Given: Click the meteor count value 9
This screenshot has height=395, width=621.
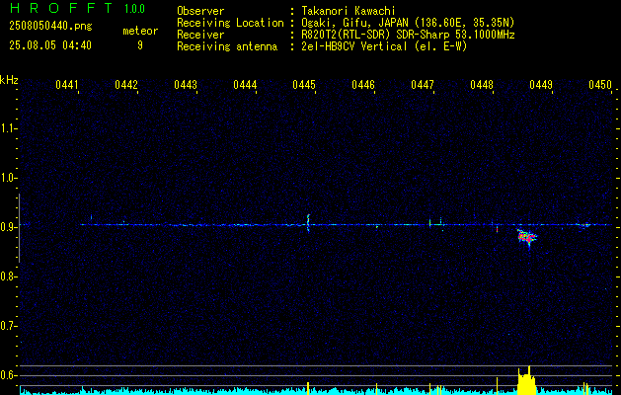Looking at the screenshot, I should 140,45.
